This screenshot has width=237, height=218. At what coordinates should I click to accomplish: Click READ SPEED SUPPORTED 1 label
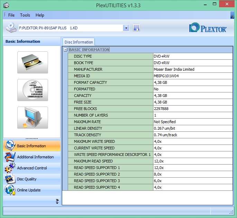97,168
